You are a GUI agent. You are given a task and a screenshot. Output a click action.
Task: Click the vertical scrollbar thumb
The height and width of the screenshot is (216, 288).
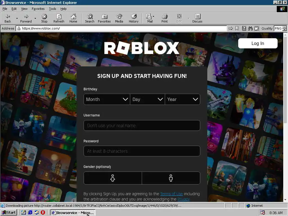(x=285, y=80)
